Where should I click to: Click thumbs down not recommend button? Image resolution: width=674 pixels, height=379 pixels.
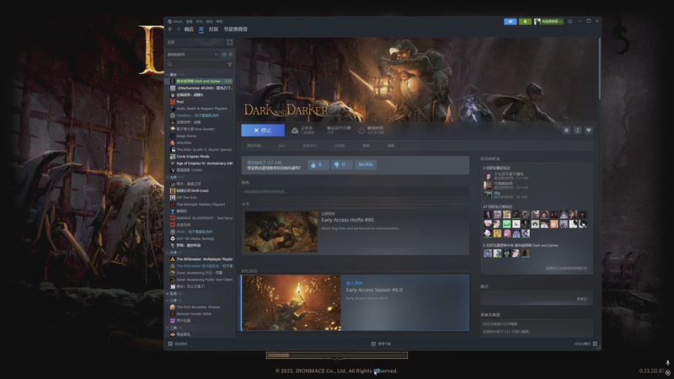(x=342, y=164)
